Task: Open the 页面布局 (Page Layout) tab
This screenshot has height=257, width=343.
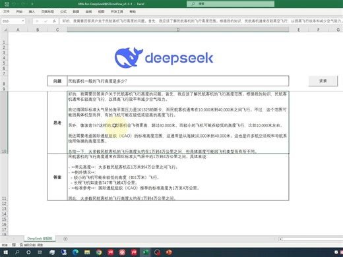Action: point(47,12)
